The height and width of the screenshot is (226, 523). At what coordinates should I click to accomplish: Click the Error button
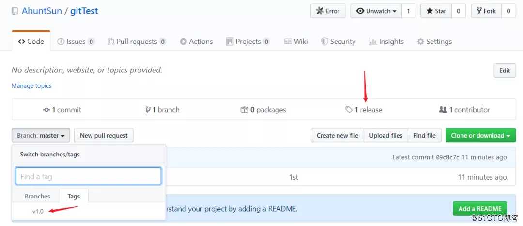(328, 11)
